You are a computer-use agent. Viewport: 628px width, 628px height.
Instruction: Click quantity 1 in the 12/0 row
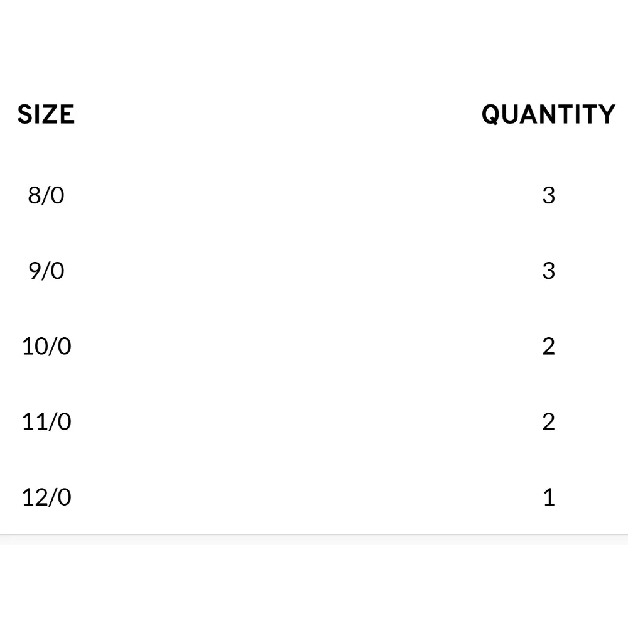click(x=549, y=497)
